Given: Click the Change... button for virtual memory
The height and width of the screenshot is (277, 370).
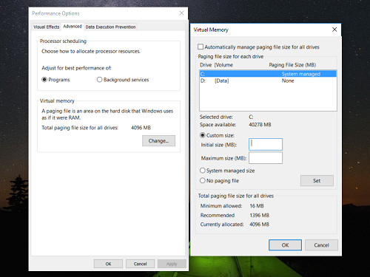Looking at the screenshot, I should [x=158, y=141].
